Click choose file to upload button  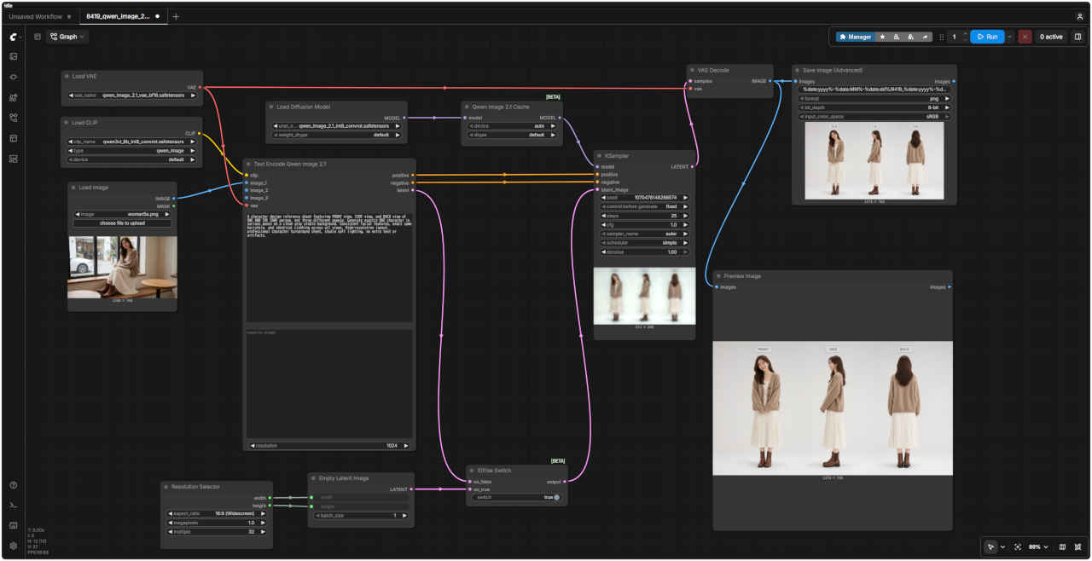click(121, 223)
